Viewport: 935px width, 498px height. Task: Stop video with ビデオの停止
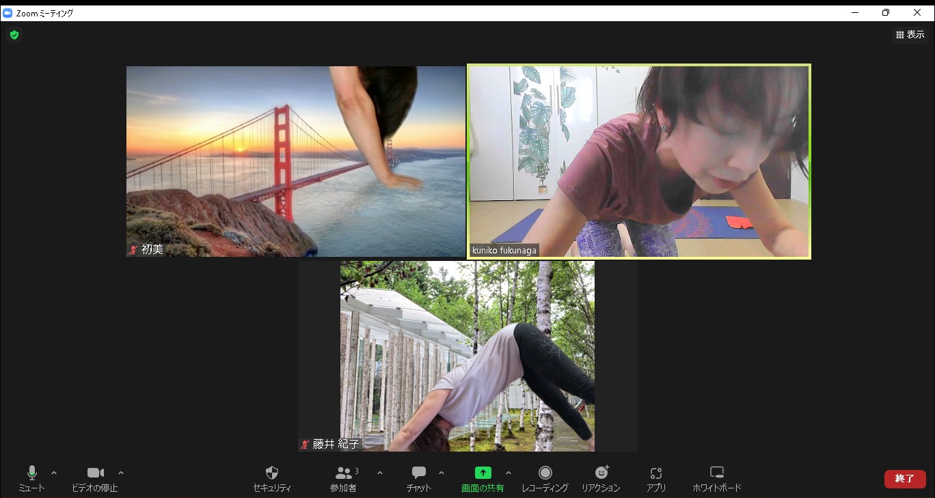click(95, 479)
